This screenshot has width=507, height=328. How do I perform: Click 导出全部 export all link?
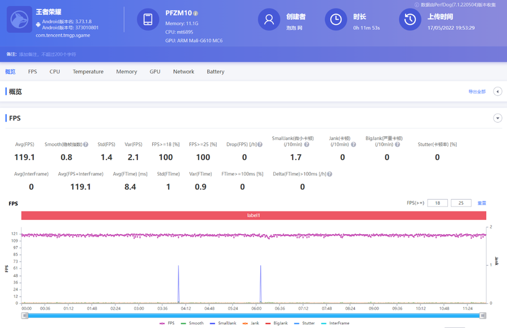tap(477, 92)
